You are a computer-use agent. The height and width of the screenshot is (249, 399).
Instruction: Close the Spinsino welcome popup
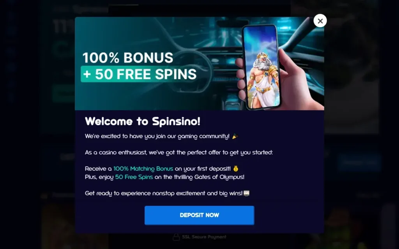tap(320, 21)
